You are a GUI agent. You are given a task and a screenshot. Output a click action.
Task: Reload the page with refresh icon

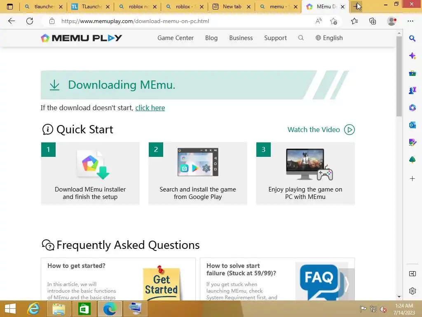[30, 21]
